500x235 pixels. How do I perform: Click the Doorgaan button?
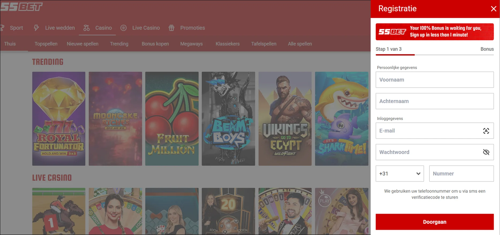click(x=435, y=222)
